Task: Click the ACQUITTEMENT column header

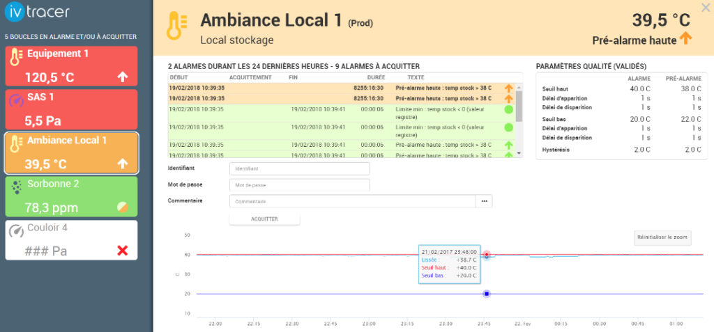Action: coord(250,77)
